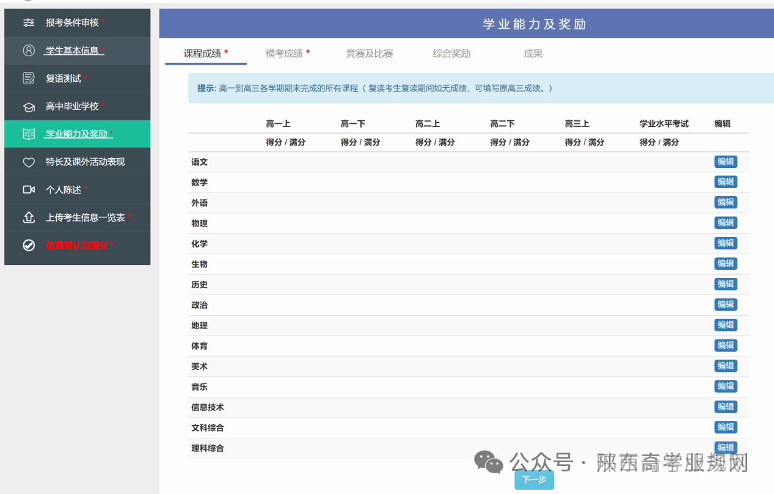The image size is (774, 494).
Task: Open the 竞赛及比赛 tab
Action: 370,54
